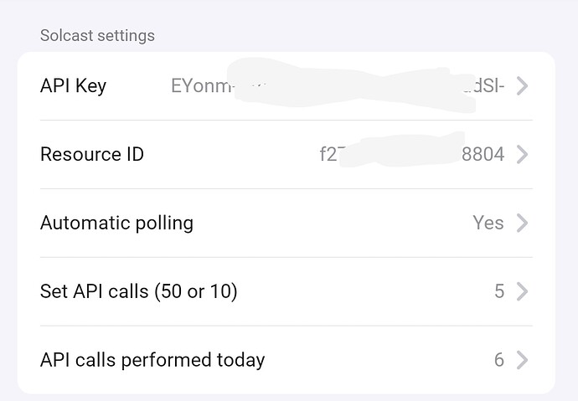Click the performed today count '6'
The image size is (578, 401).
(499, 361)
